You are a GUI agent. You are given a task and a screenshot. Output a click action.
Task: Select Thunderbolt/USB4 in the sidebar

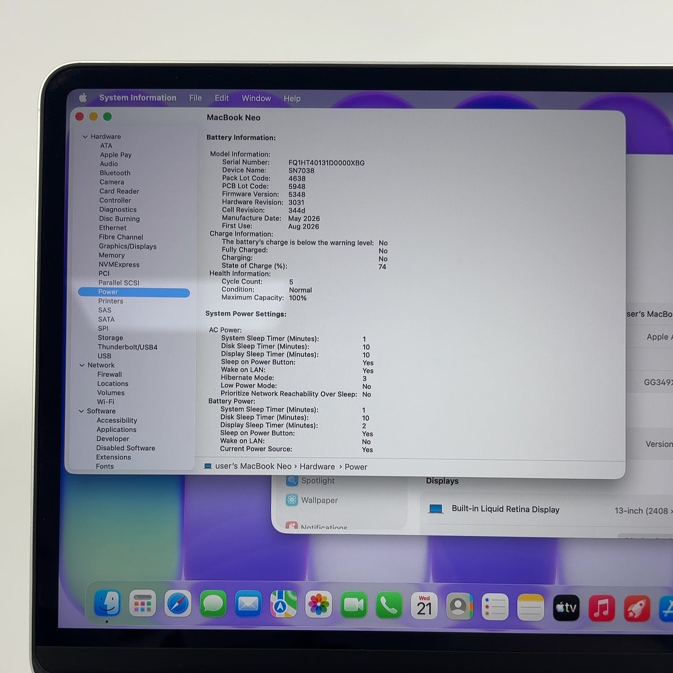127,347
